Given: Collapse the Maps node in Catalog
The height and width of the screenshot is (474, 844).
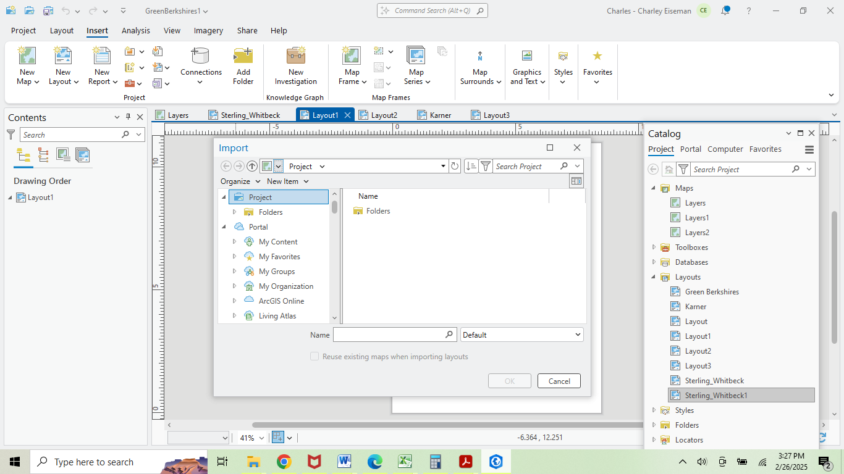Looking at the screenshot, I should (x=653, y=188).
